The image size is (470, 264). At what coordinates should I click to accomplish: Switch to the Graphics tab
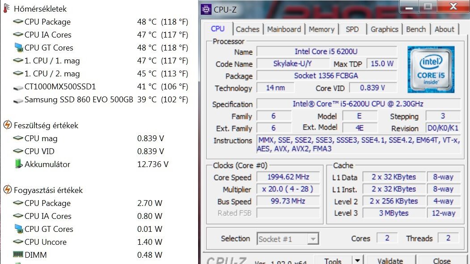coord(384,29)
